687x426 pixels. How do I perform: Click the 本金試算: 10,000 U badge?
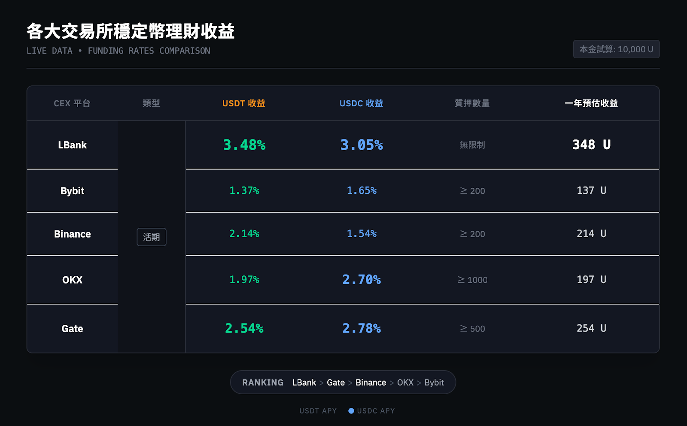click(616, 49)
